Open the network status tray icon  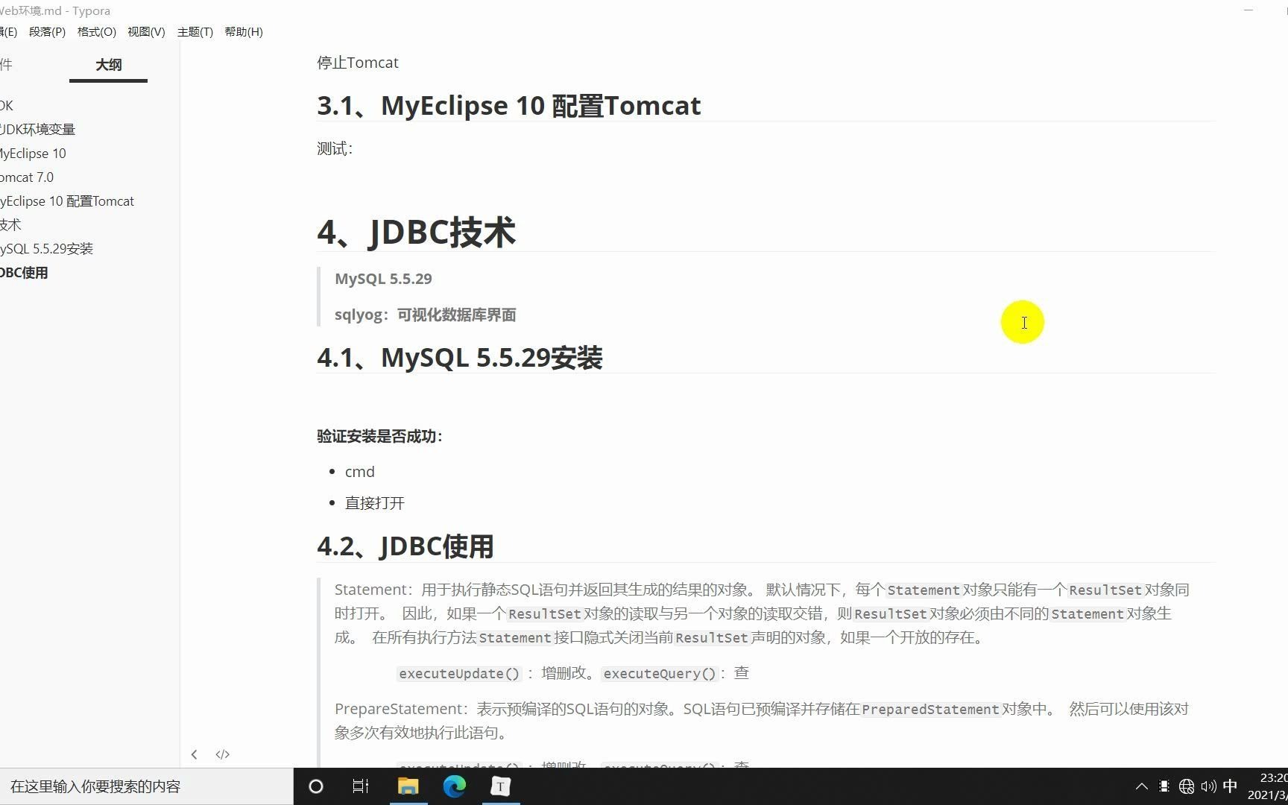pyautogui.click(x=1187, y=786)
